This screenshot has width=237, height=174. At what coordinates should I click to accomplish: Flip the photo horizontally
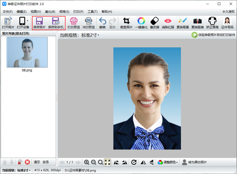pos(143,162)
